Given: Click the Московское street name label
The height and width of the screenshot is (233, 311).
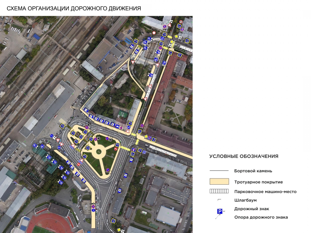Looking at the screenshot, I should (x=163, y=151).
